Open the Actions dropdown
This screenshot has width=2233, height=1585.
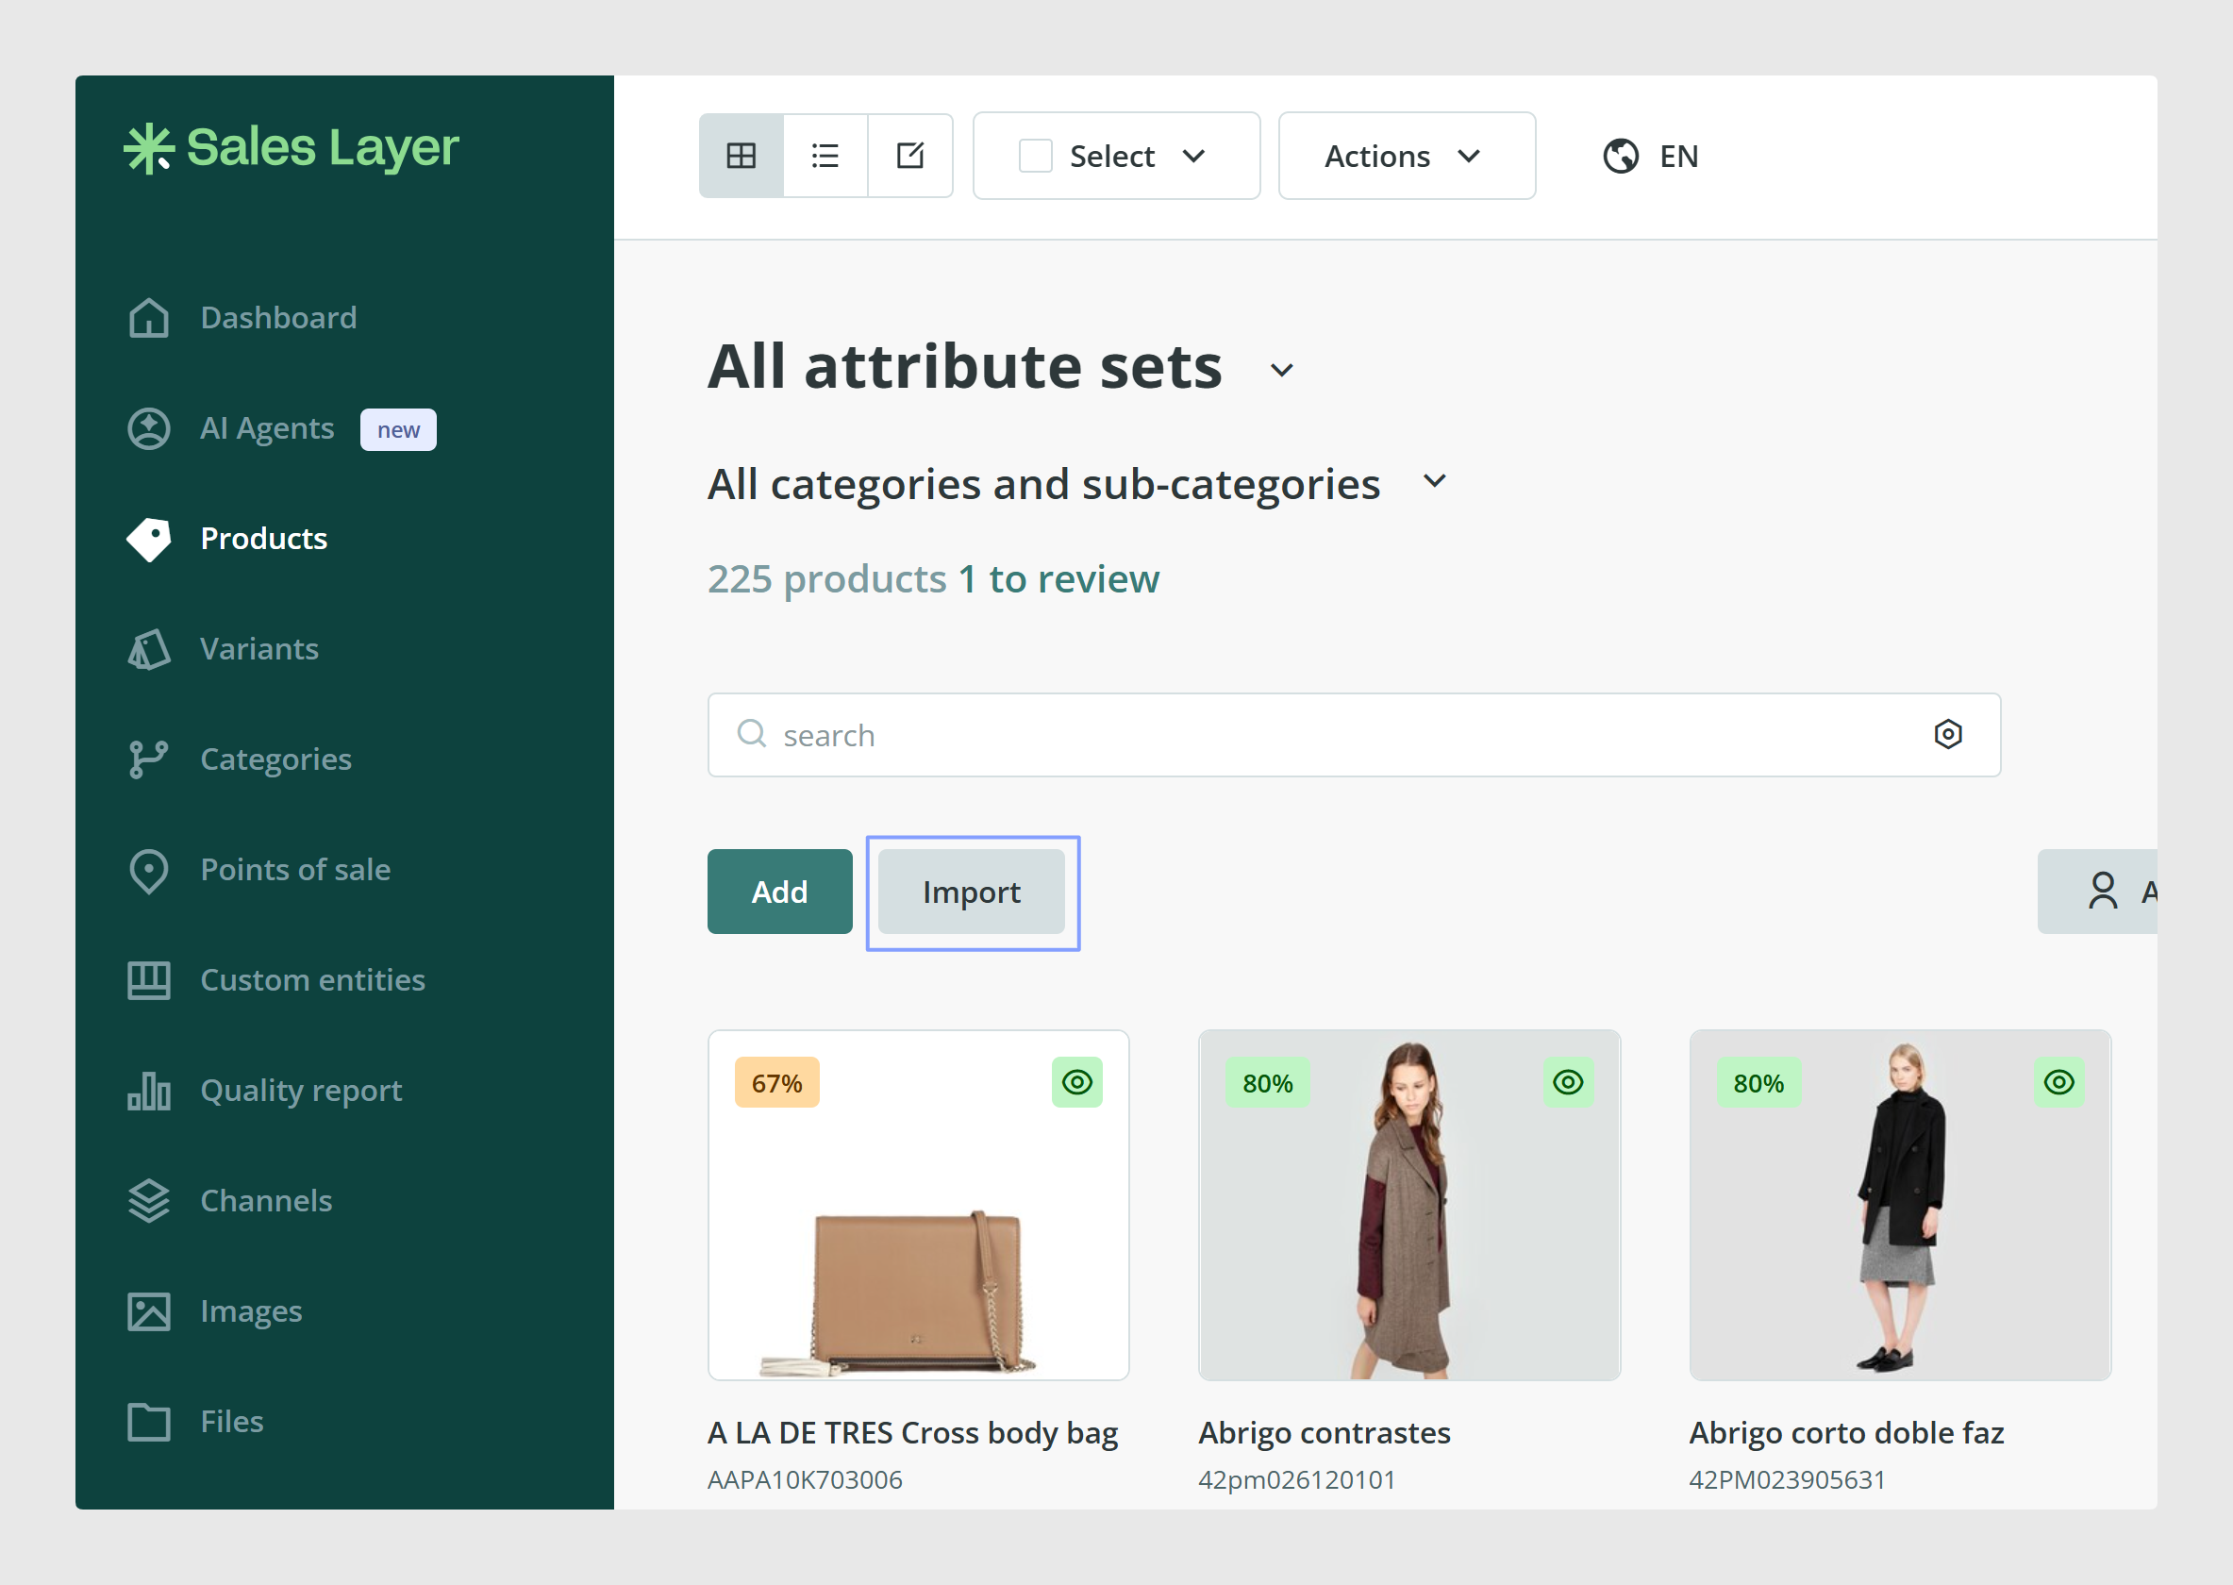coord(1407,157)
